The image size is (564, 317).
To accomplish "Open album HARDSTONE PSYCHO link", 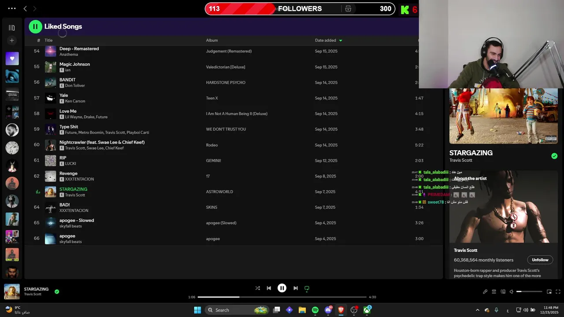I will click(226, 83).
